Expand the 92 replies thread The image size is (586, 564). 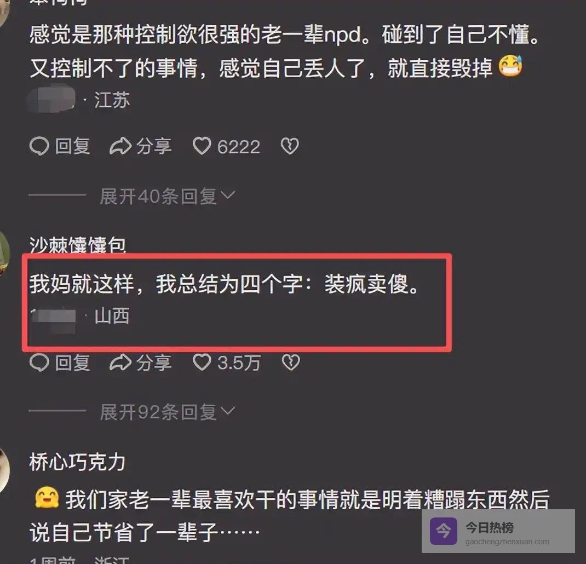pyautogui.click(x=168, y=412)
